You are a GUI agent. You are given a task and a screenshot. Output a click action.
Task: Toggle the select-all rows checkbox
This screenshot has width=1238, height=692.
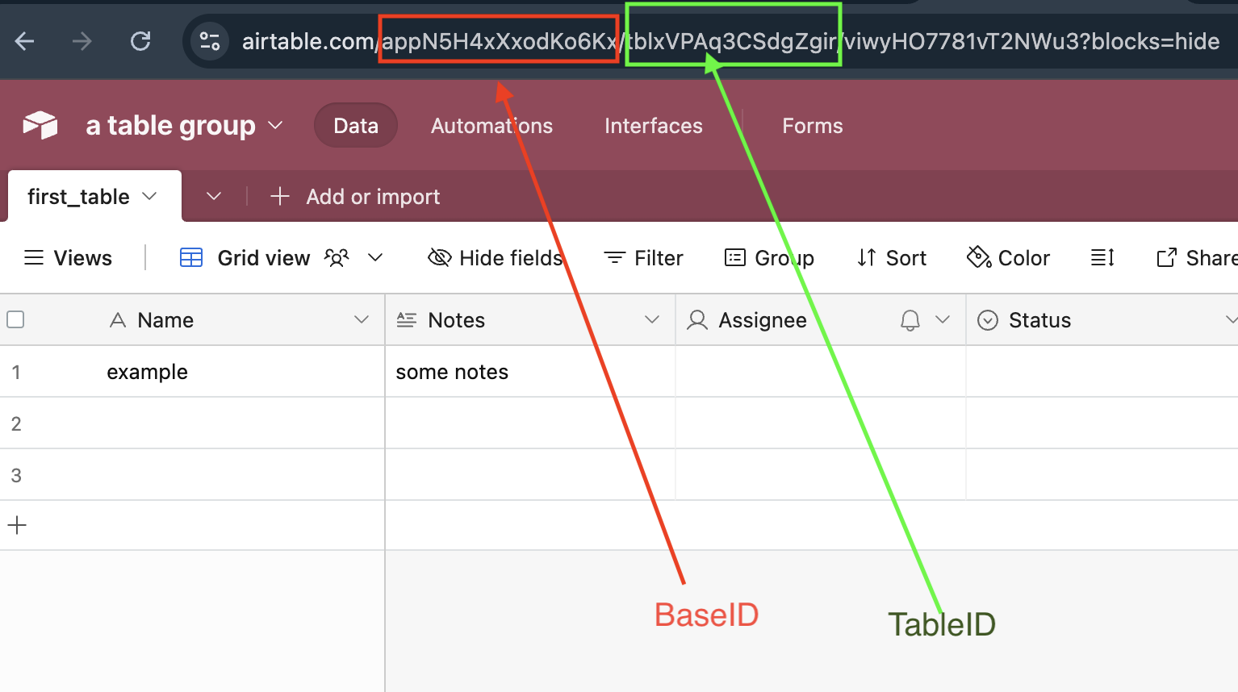(x=15, y=319)
